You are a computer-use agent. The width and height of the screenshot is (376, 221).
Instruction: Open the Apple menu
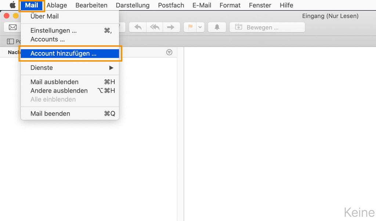(x=12, y=5)
